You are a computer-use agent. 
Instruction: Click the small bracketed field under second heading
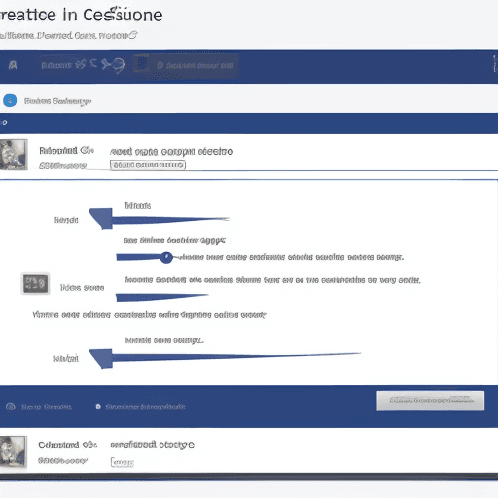coord(122,462)
